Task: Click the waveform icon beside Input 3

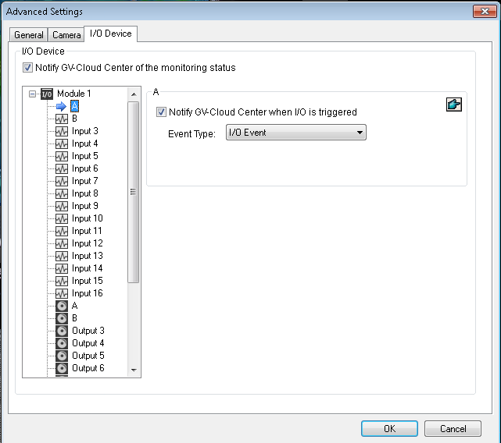Action: 63,131
